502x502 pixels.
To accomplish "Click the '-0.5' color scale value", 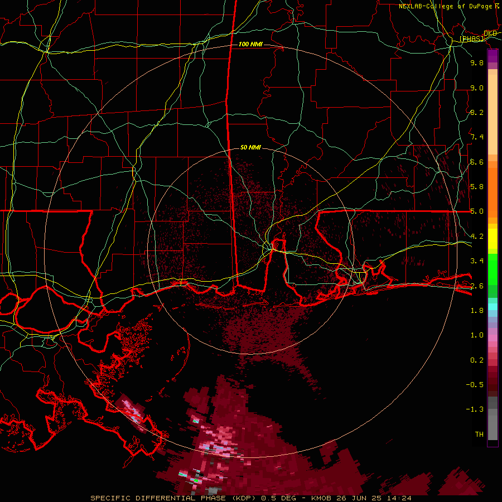I will 475,385.
